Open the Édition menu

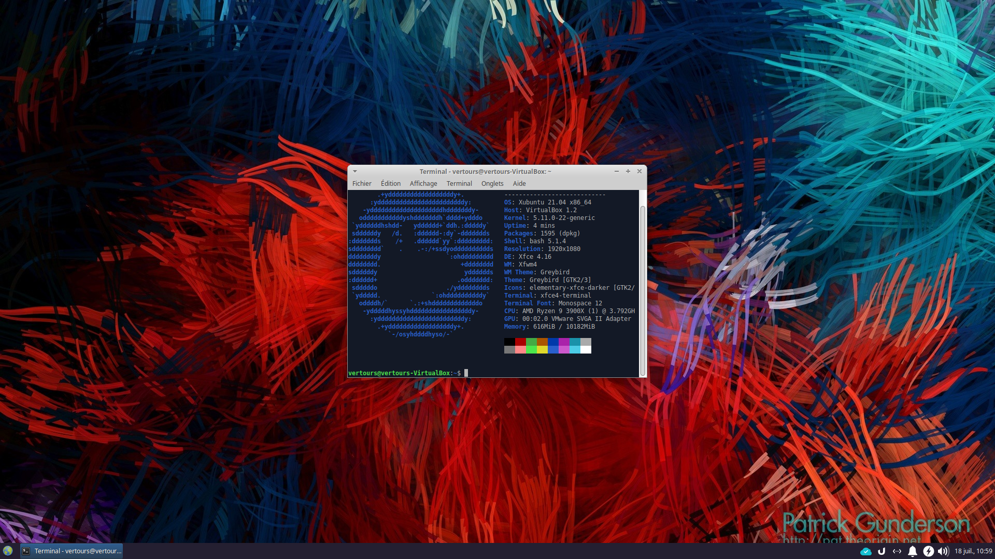pyautogui.click(x=390, y=183)
